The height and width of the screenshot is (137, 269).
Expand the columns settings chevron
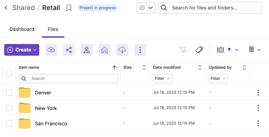click(237, 50)
